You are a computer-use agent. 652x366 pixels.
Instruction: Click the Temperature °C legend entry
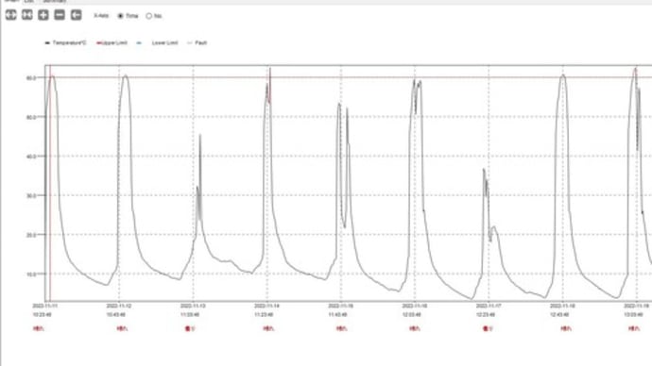tap(66, 42)
